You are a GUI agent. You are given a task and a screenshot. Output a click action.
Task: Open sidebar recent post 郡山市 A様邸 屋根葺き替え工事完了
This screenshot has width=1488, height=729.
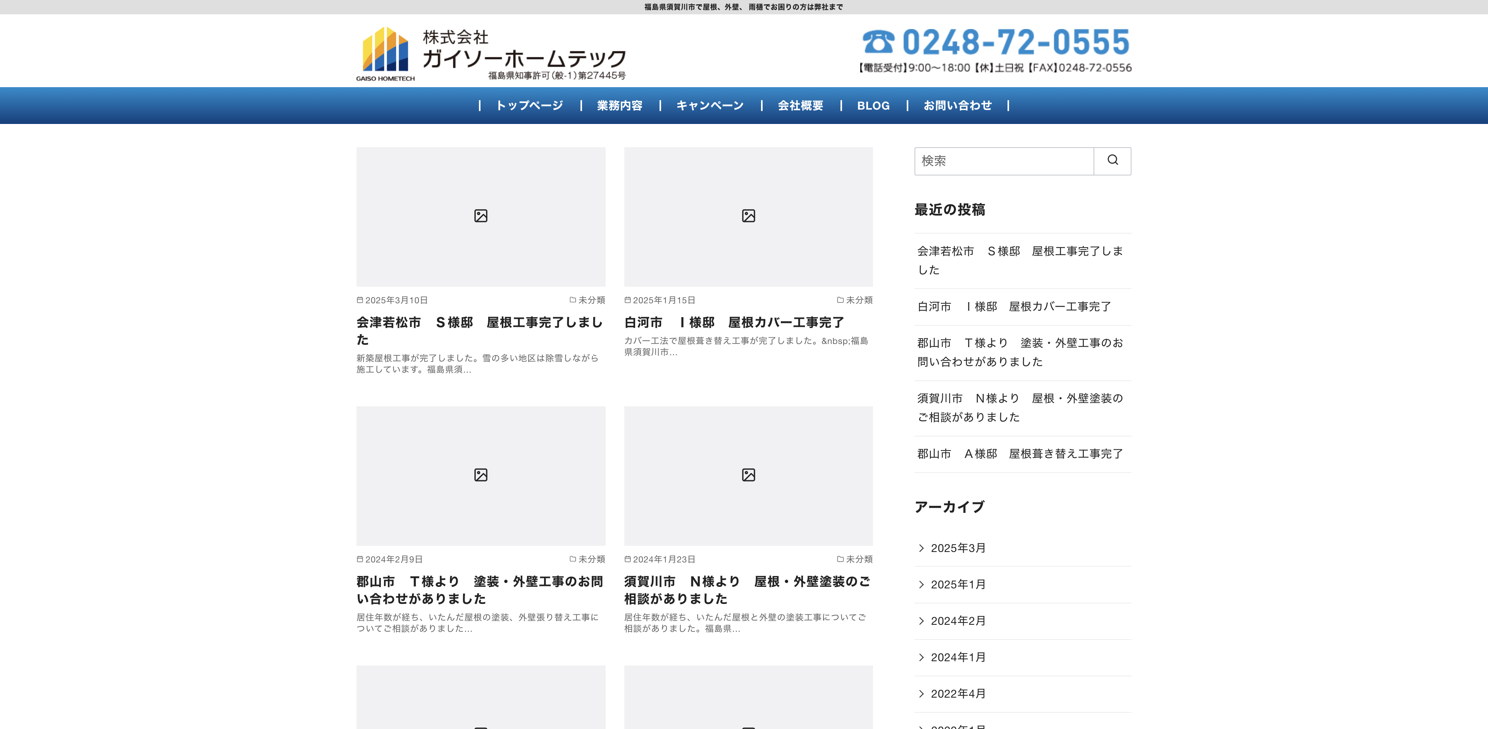click(1020, 454)
